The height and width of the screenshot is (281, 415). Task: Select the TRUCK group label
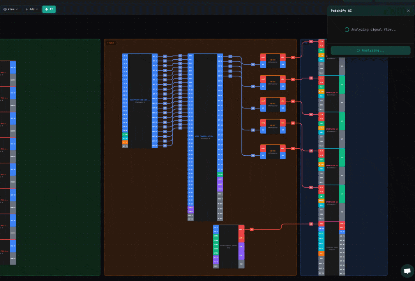(111, 43)
